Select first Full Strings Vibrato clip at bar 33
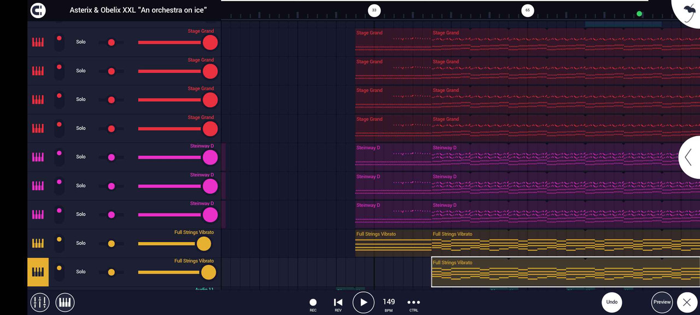700x315 pixels. point(393,243)
